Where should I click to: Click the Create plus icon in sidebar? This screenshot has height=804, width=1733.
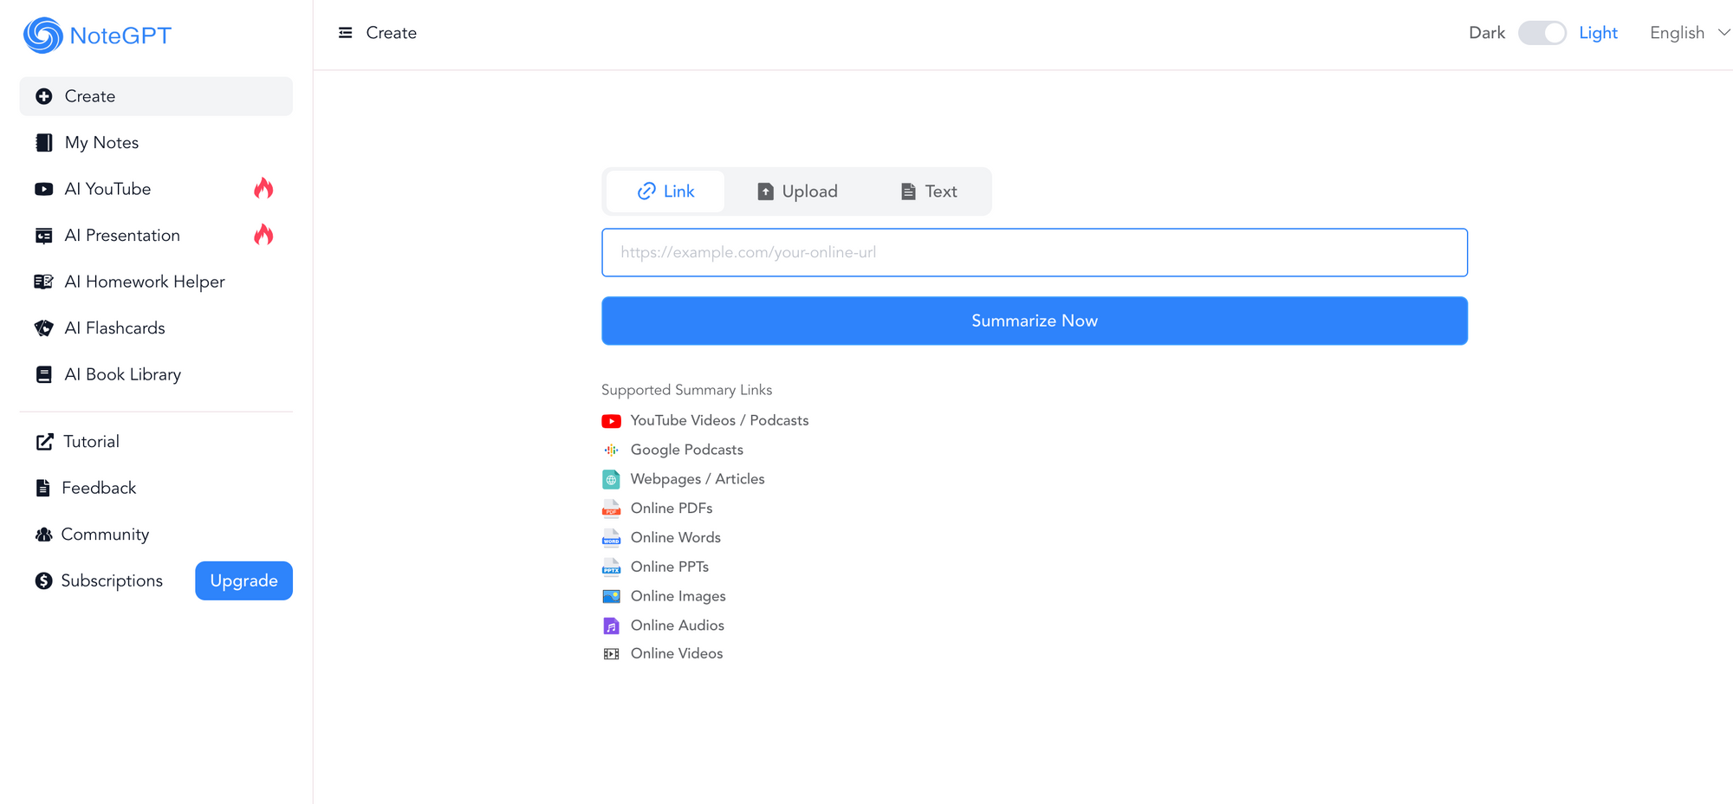tap(44, 96)
